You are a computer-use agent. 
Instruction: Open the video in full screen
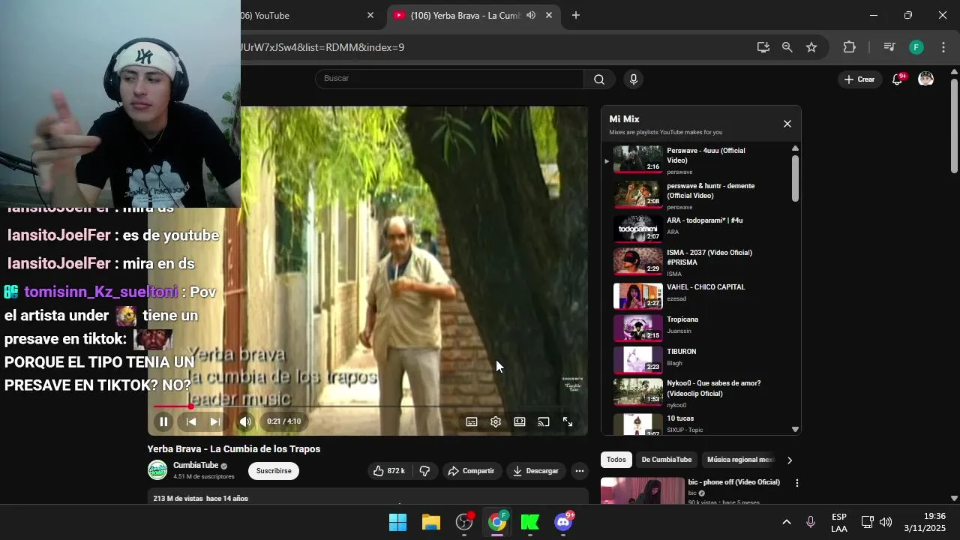coord(568,421)
